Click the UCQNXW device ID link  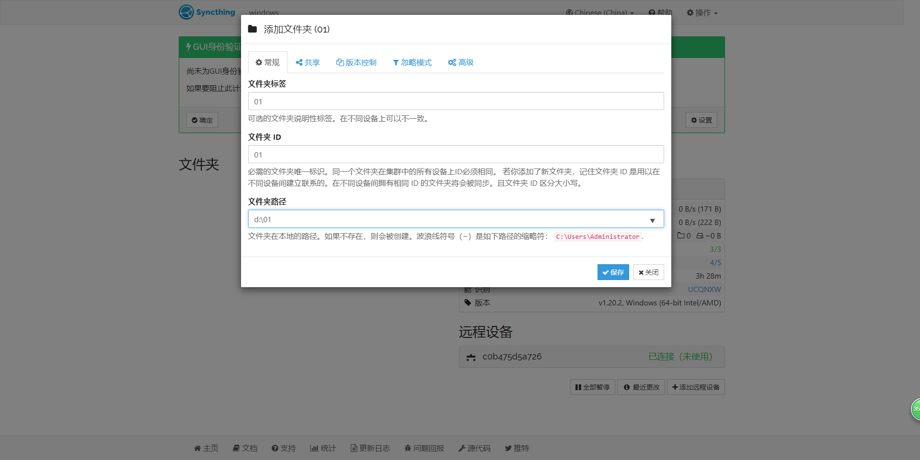pos(704,289)
